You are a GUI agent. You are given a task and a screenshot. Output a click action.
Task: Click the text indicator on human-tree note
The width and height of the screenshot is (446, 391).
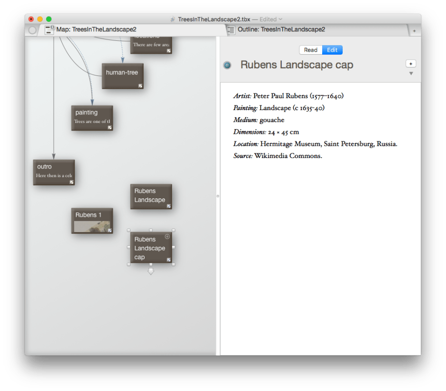(140, 86)
